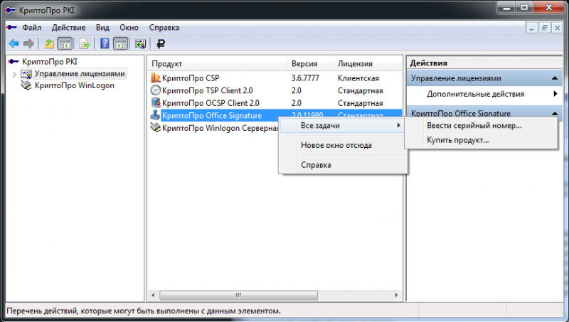Click the green license toolbar icon
This screenshot has height=322, width=569.
point(140,44)
